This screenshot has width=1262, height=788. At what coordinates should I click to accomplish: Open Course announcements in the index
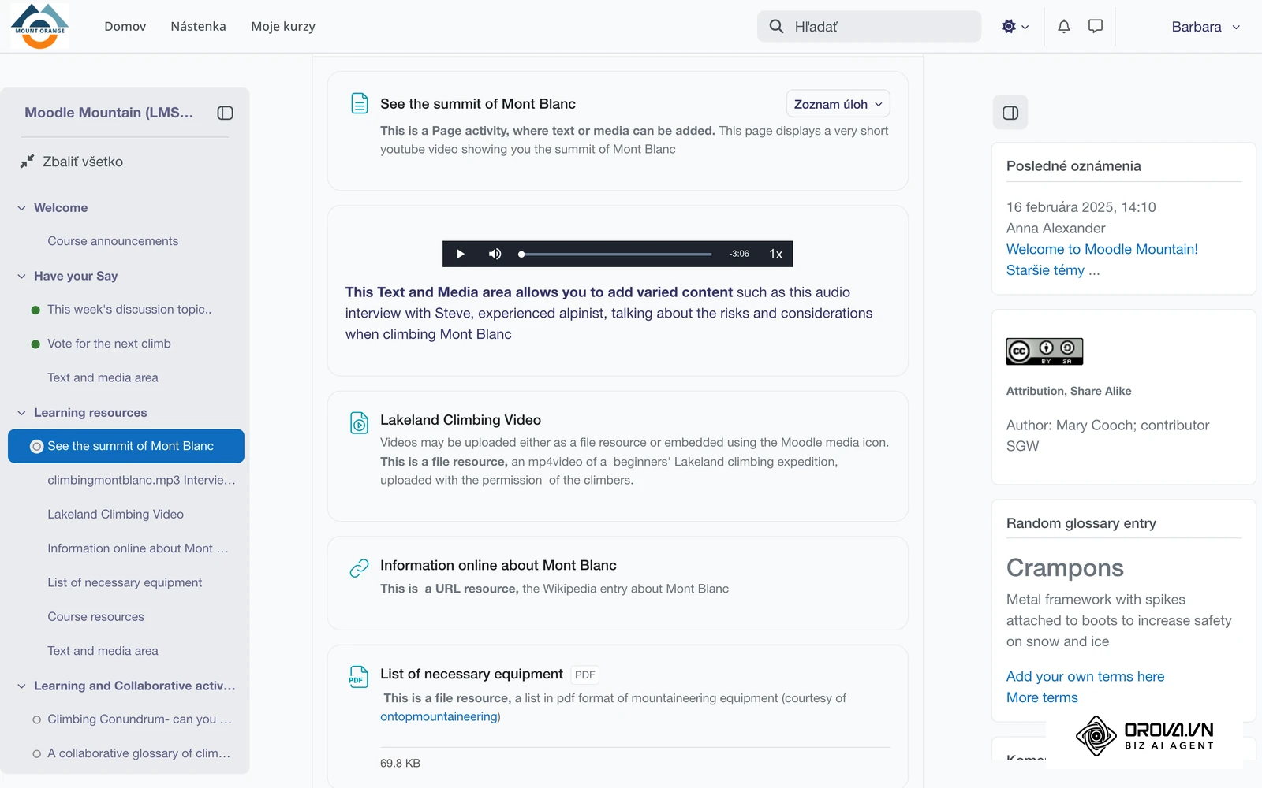(113, 241)
